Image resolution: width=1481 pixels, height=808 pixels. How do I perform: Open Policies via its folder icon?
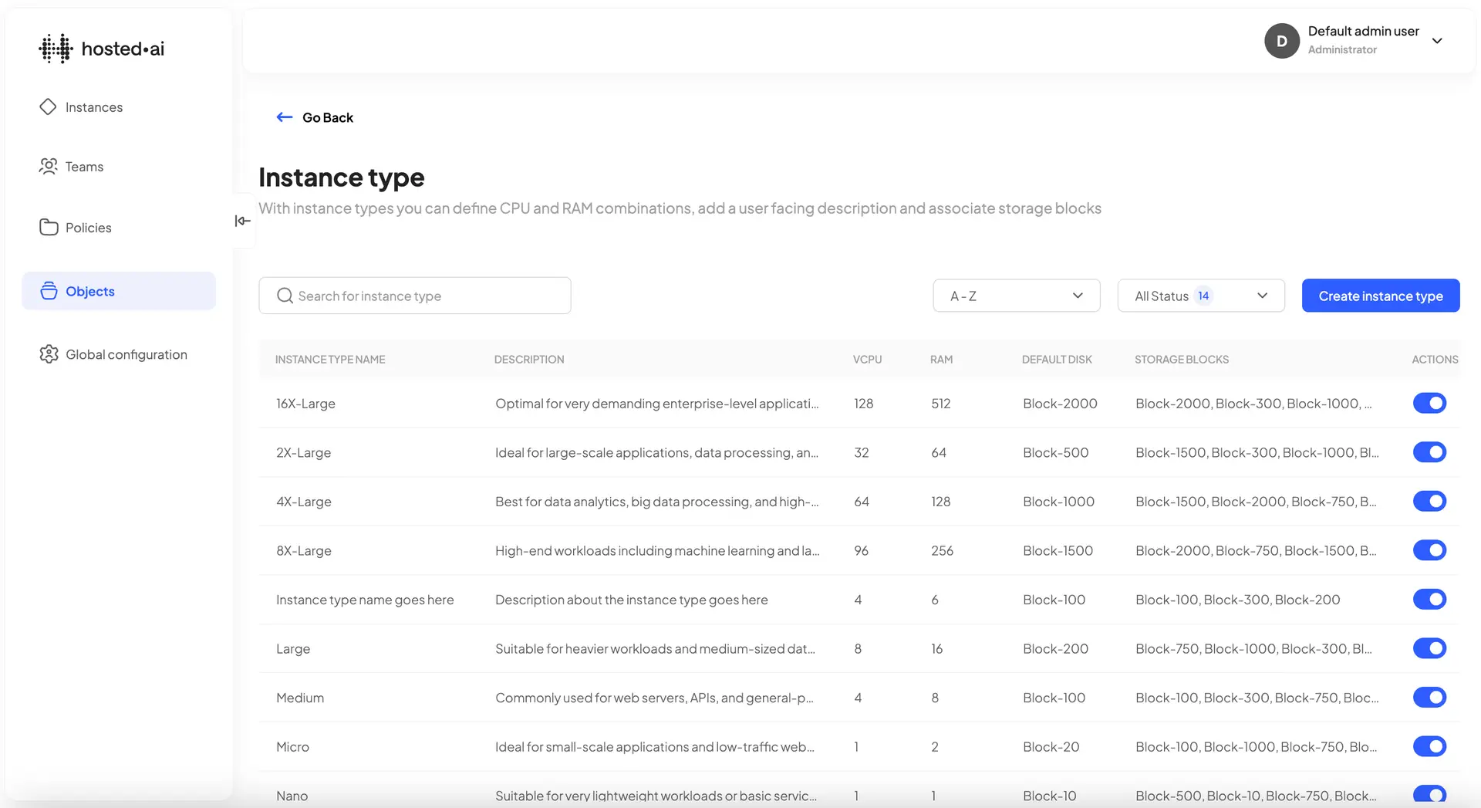pyautogui.click(x=48, y=227)
